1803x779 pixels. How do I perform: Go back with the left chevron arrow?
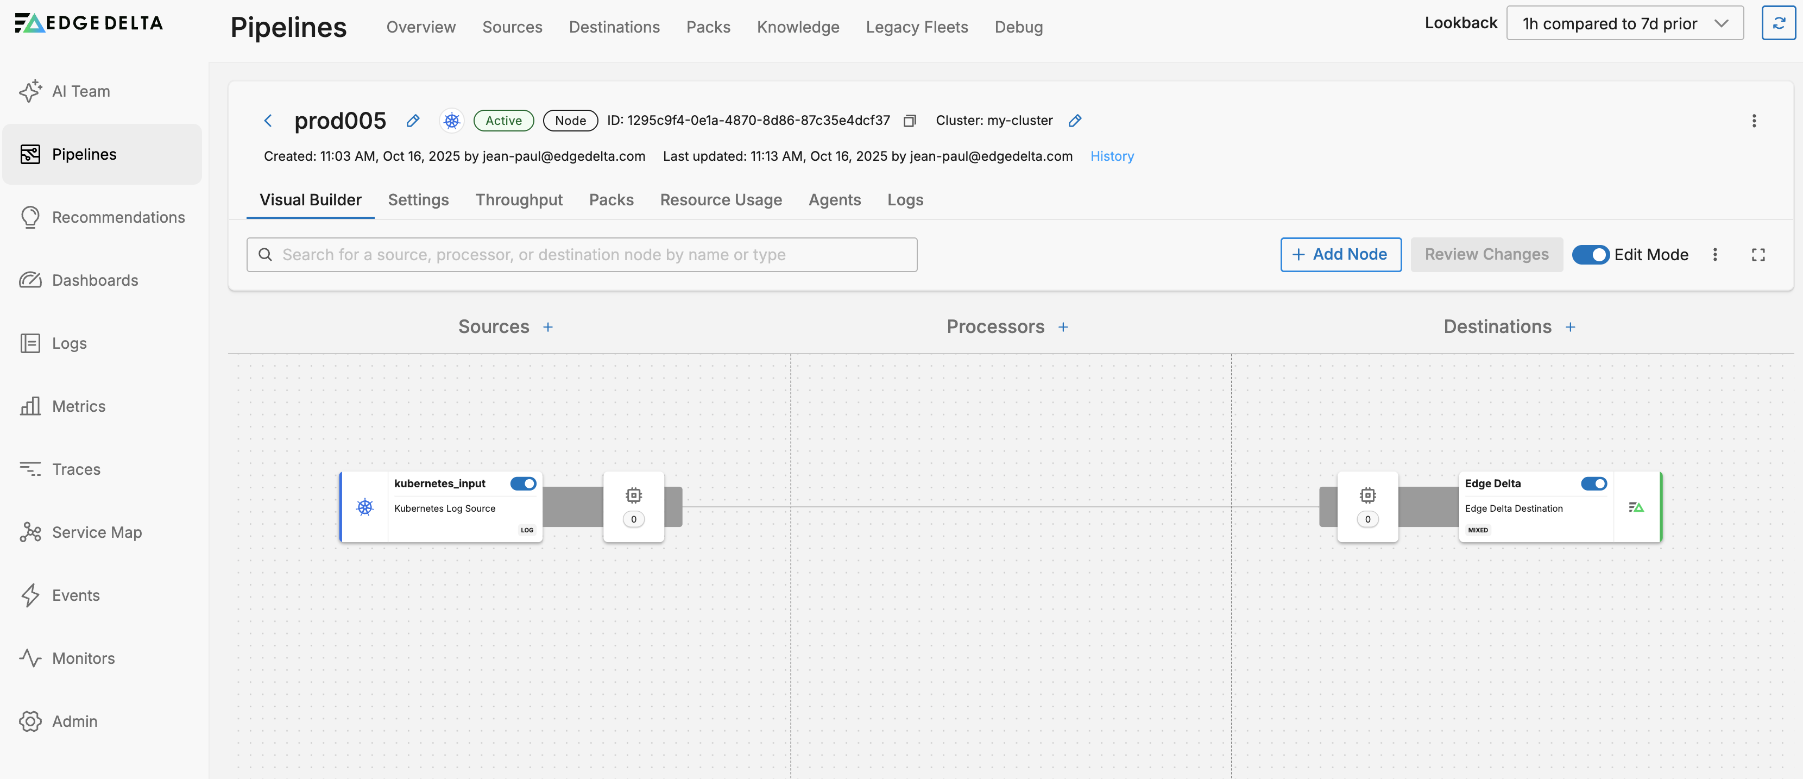[x=268, y=121]
